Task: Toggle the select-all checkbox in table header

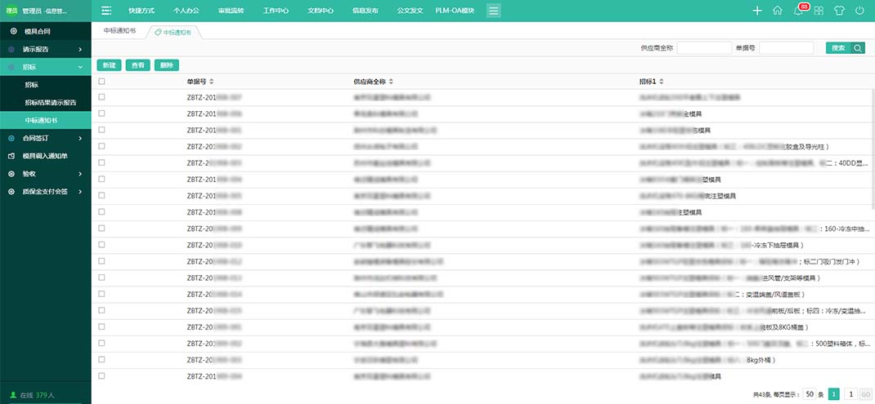Action: (101, 82)
